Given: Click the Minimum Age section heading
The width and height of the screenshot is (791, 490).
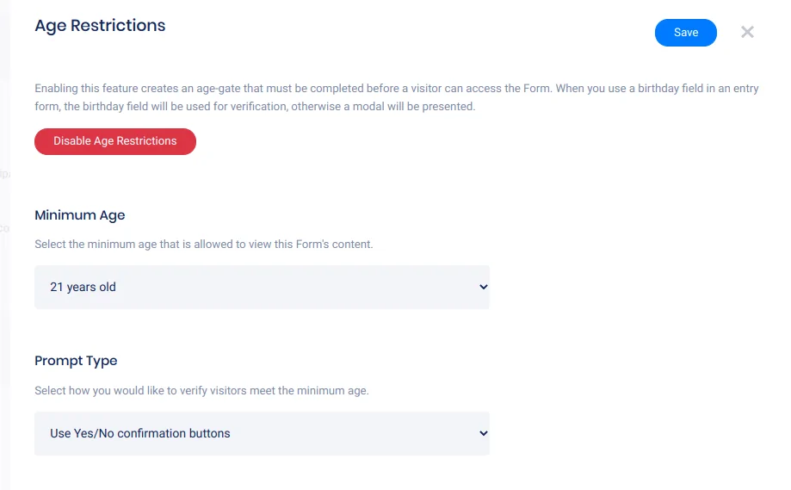Looking at the screenshot, I should [x=80, y=214].
